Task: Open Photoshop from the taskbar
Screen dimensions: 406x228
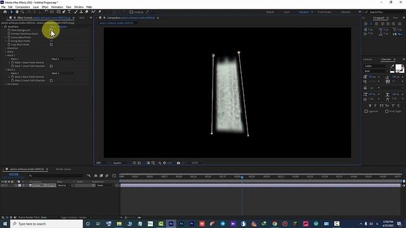Action: point(181,224)
